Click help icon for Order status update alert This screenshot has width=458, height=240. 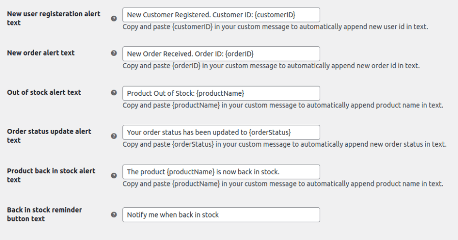(x=114, y=136)
